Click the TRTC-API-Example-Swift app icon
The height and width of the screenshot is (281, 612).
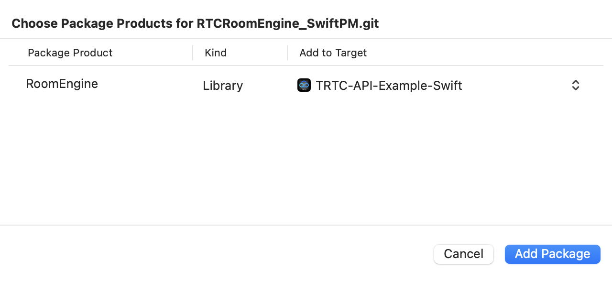pyautogui.click(x=304, y=86)
